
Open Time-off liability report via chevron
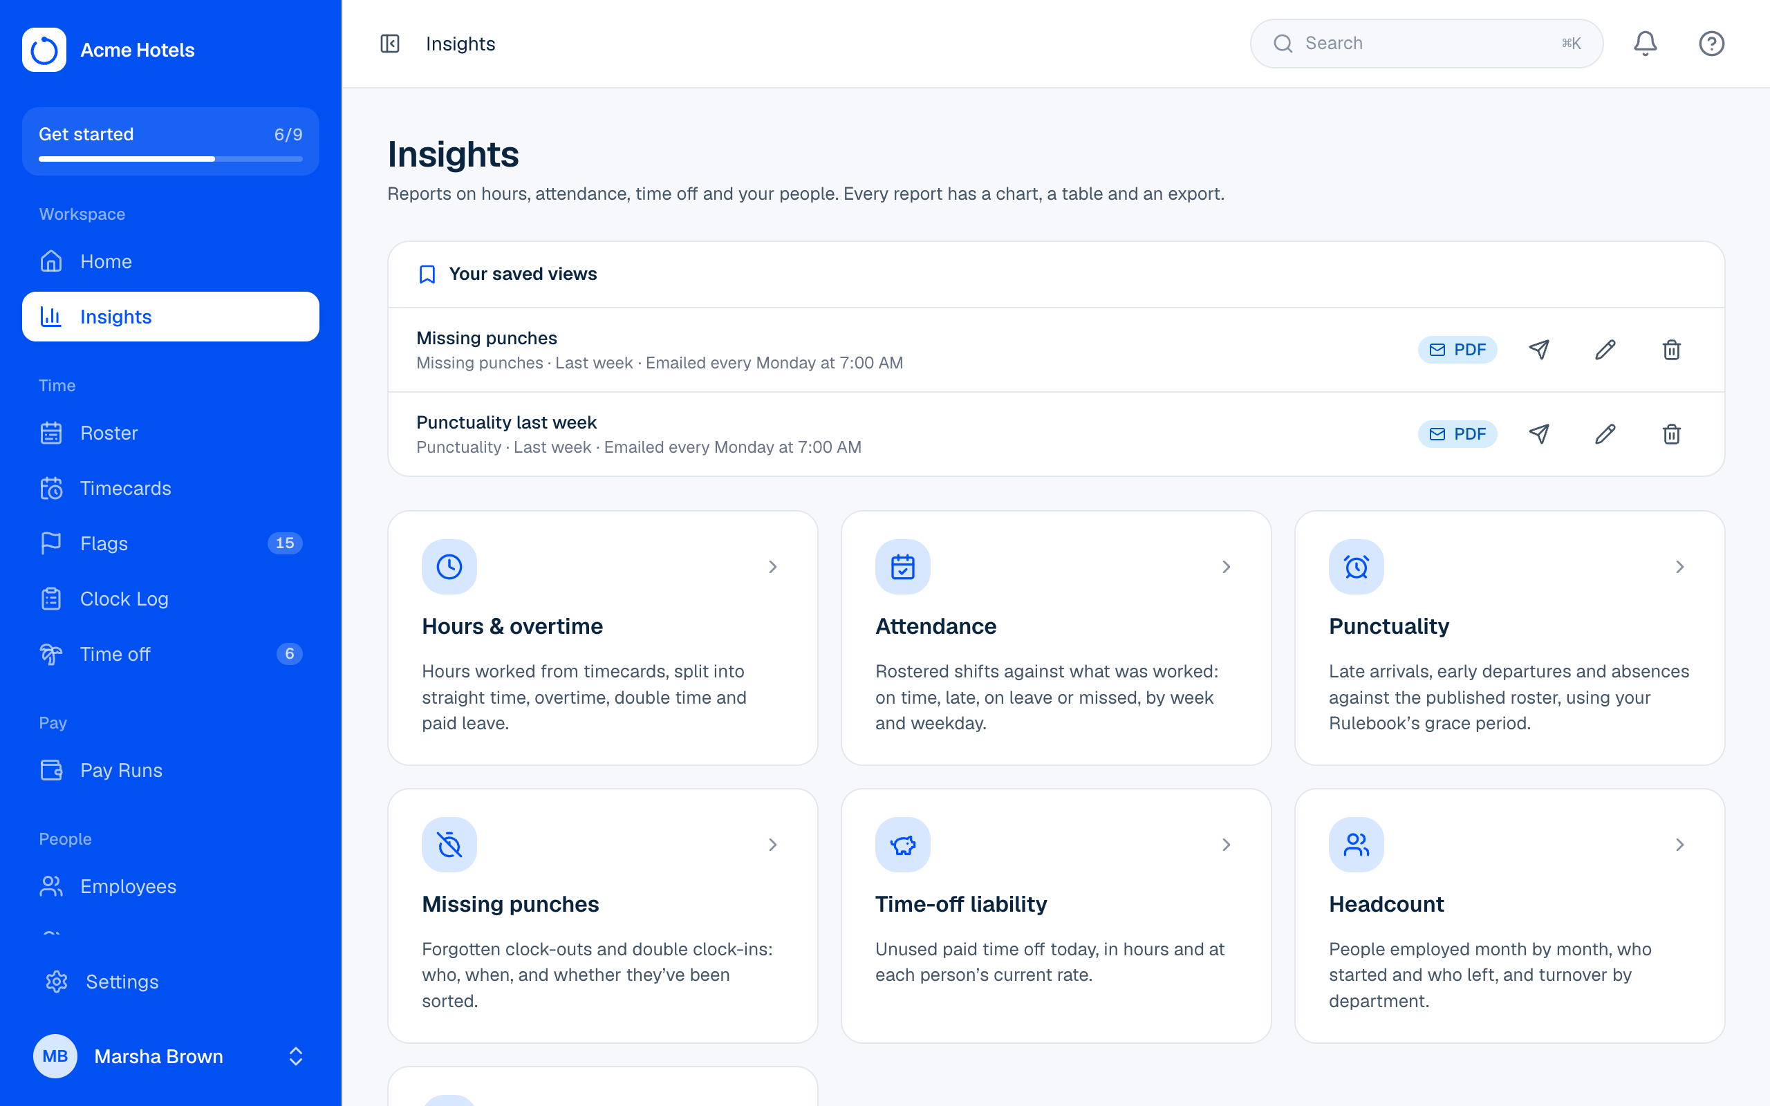(1226, 845)
